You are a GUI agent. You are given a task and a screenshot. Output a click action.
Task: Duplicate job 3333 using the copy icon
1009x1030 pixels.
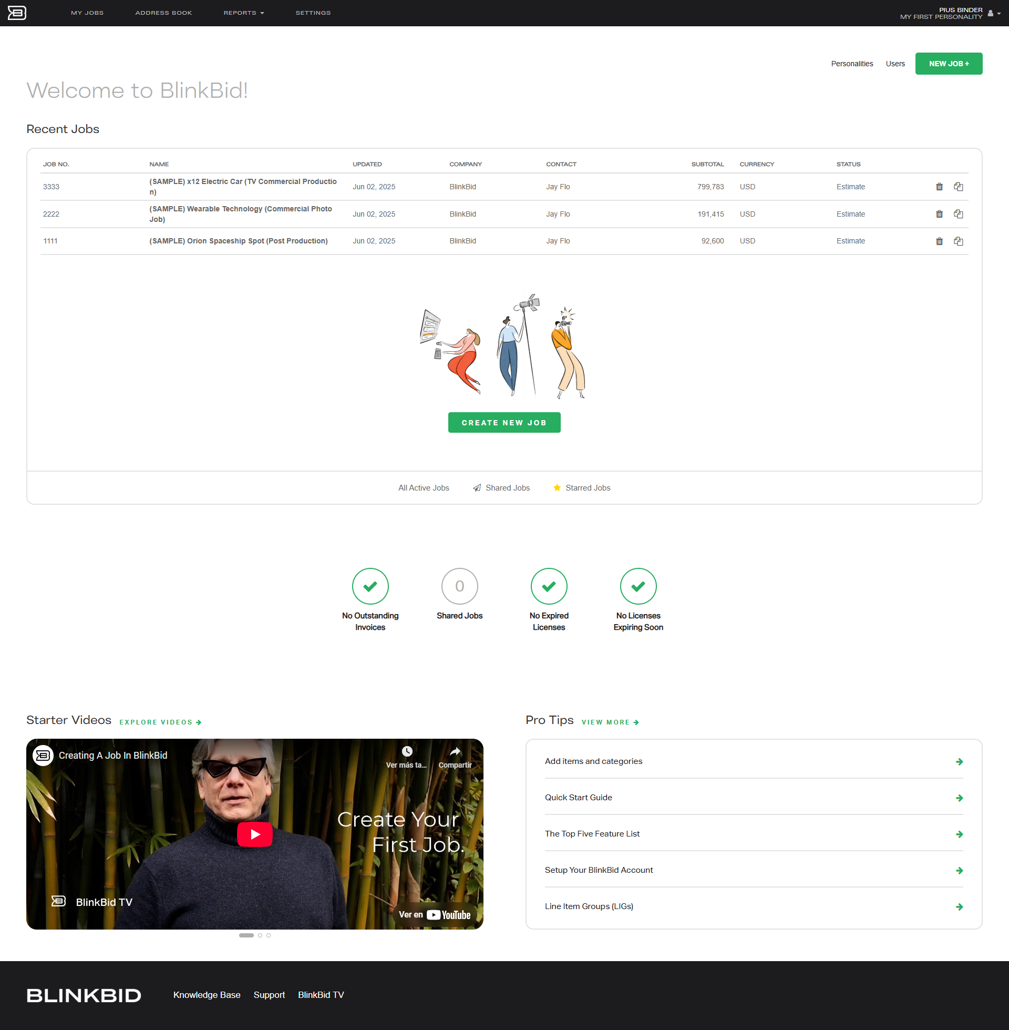coord(958,187)
